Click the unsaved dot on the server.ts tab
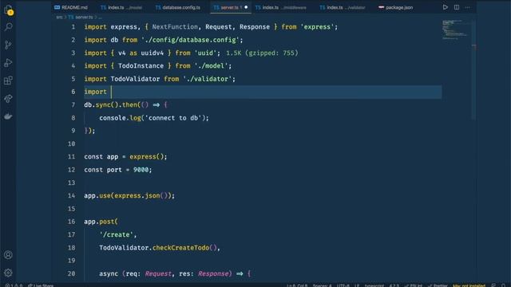This screenshot has width=511, height=287. pos(246,7)
